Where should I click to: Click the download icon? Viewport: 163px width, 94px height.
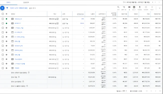(x=140, y=7)
